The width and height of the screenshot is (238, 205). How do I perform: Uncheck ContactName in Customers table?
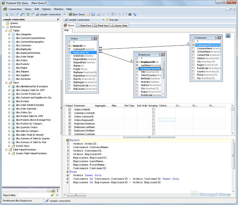click(194, 52)
